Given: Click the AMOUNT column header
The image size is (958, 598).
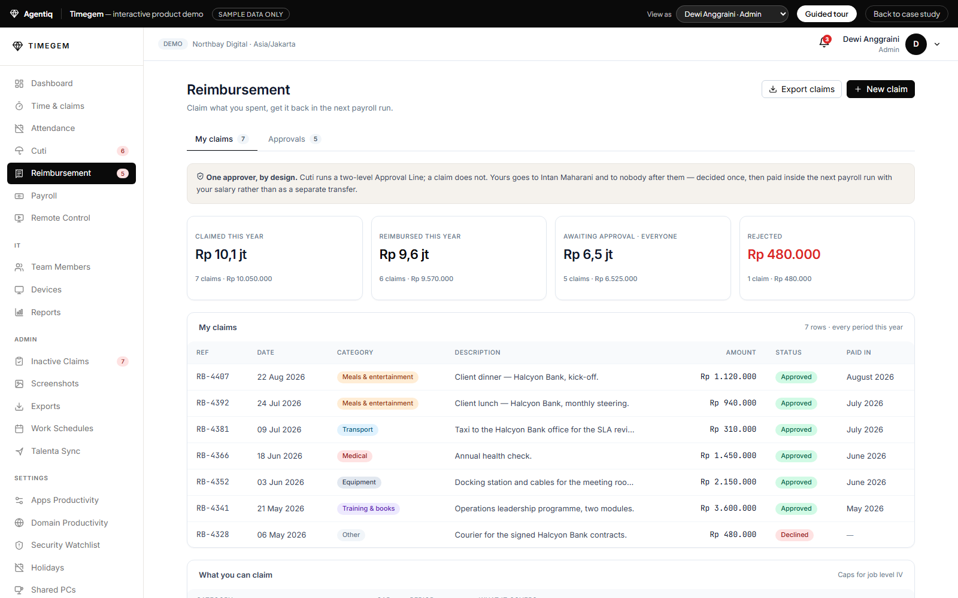Looking at the screenshot, I should (741, 353).
